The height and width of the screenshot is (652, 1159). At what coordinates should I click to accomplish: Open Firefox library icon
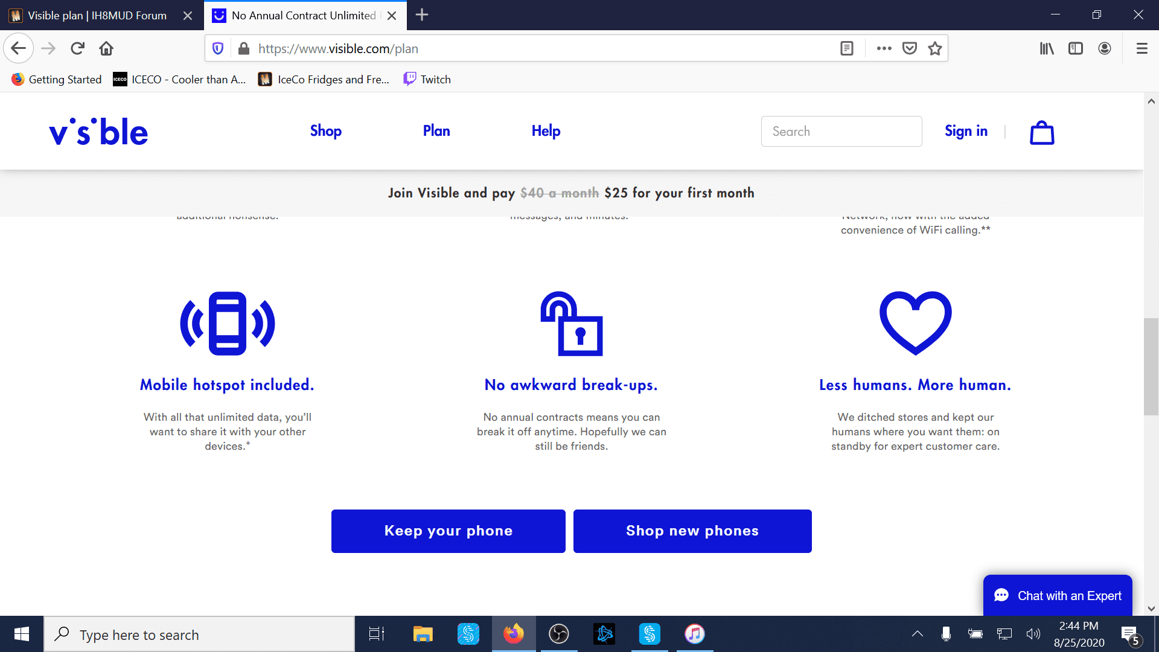coord(1047,48)
